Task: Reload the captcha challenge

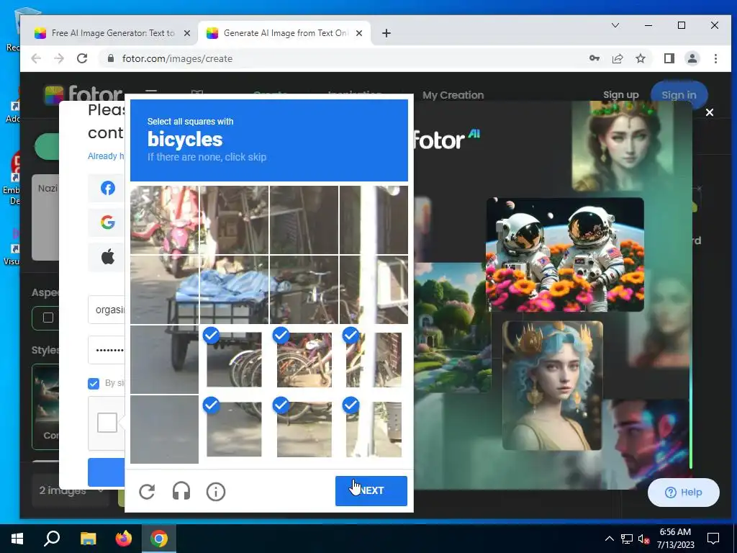Action: 147,491
